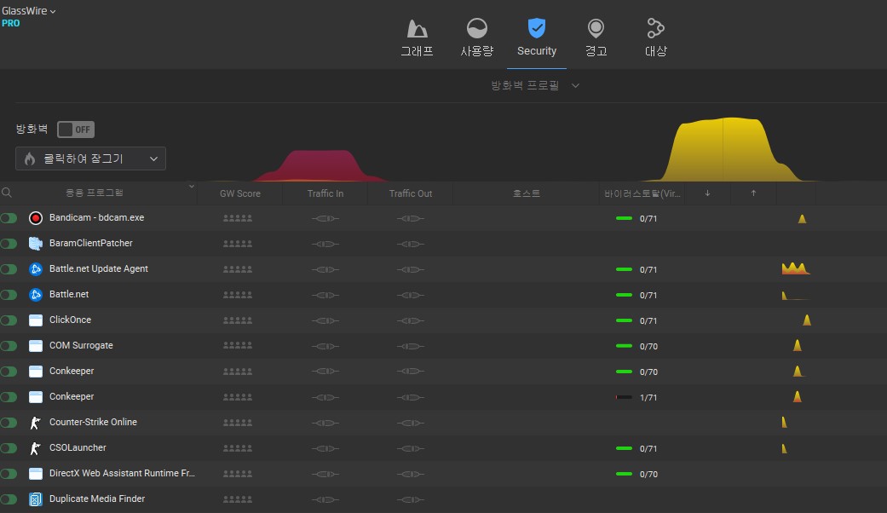Expand the 방화벽 프로필 dropdown
Viewport: 887px width, 513px height.
[x=535, y=85]
